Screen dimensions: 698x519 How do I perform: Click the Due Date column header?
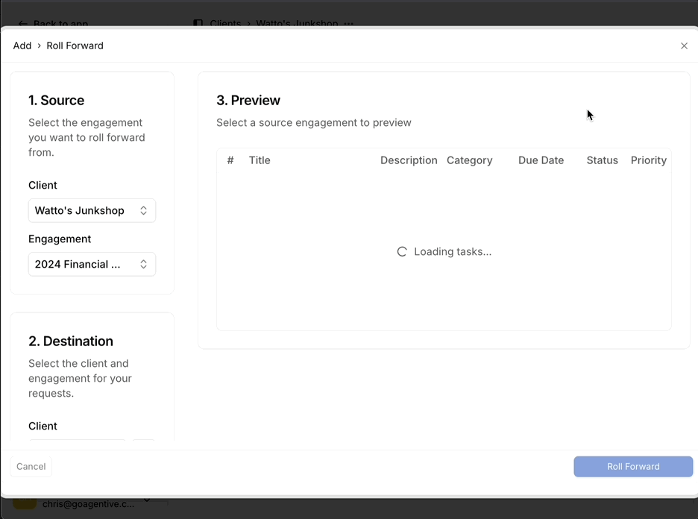point(541,160)
